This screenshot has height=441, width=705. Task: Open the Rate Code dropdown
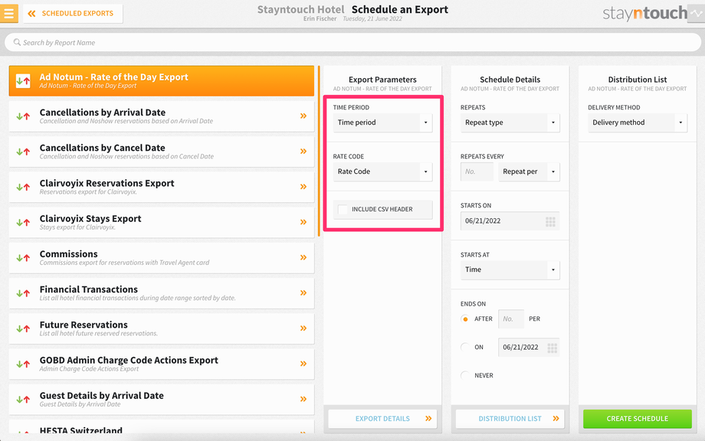point(382,171)
